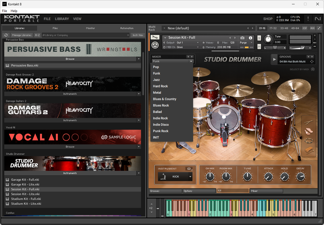The width and height of the screenshot is (324, 225).
Task: Center the instrument pan control
Action: 275,48
